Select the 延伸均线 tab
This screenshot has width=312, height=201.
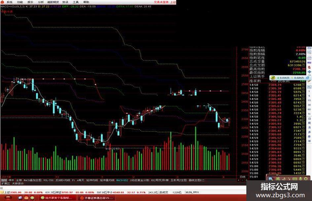92,180
